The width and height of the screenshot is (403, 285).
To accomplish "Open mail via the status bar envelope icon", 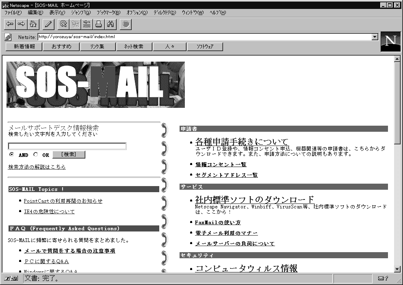I will tap(383, 278).
